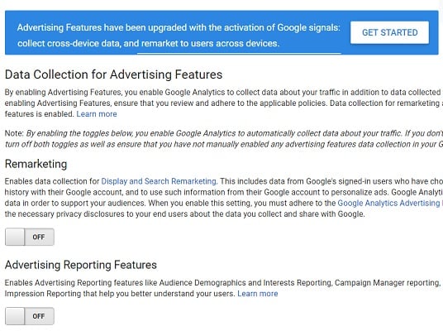Toggle the Remarketing OFF switch
Viewport: 443px width, 331px height.
point(30,237)
